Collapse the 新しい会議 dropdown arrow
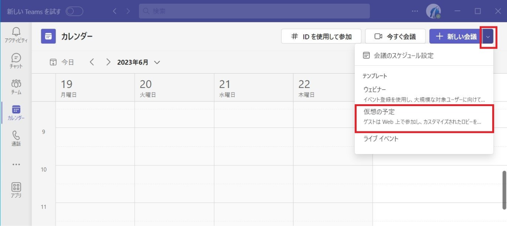Image resolution: width=507 pixels, height=226 pixels. (x=488, y=37)
